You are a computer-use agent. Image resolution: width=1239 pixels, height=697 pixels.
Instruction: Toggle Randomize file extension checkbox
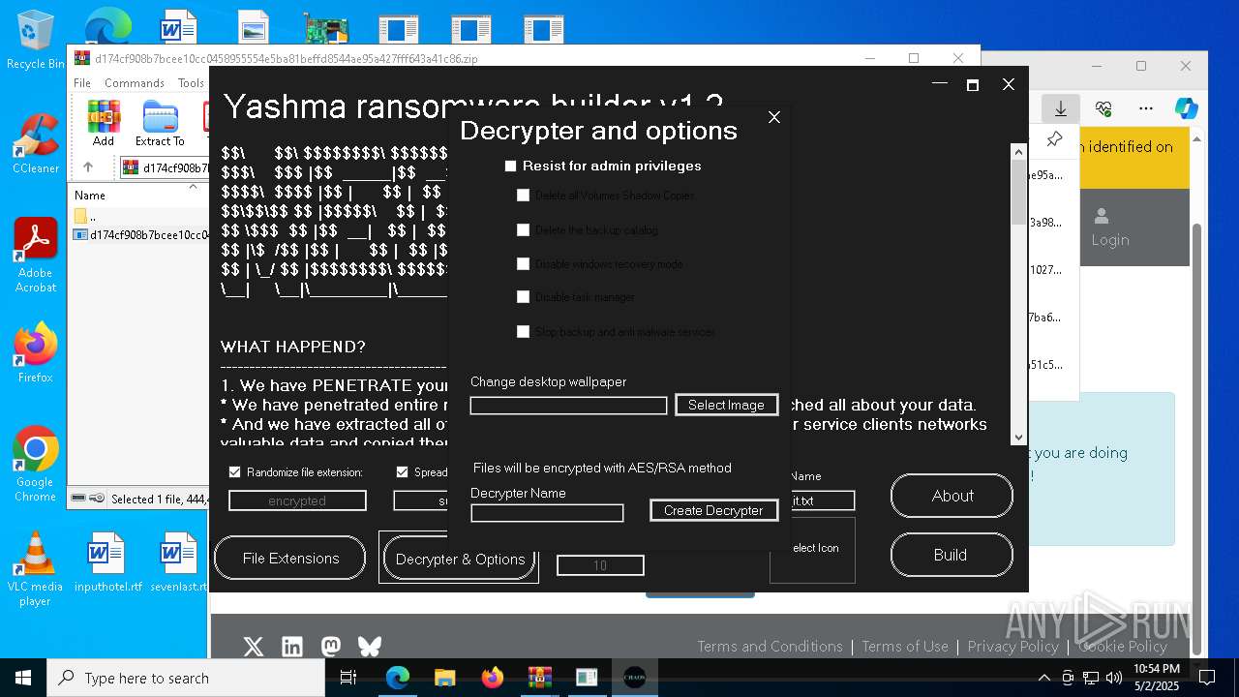[234, 472]
